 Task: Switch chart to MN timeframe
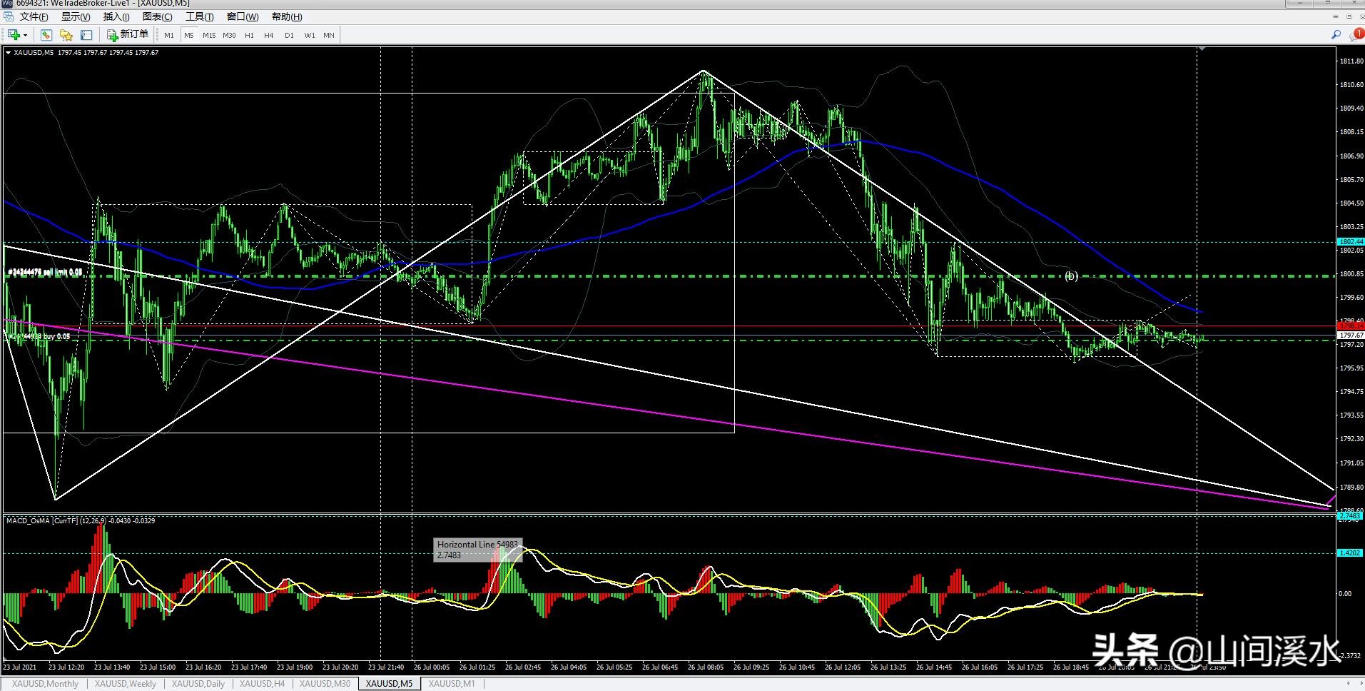[329, 35]
